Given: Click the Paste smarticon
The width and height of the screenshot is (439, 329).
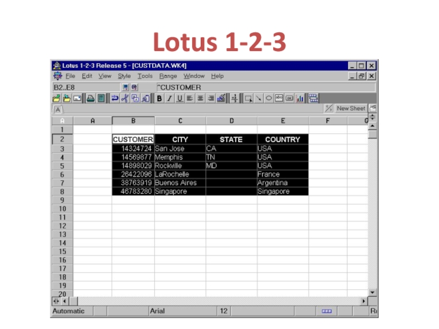Looking at the screenshot, I should click(x=145, y=99).
